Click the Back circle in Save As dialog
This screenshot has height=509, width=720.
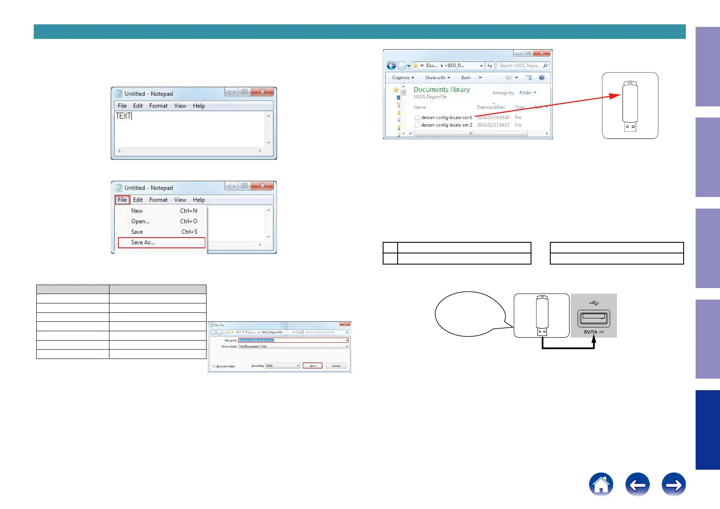213,332
